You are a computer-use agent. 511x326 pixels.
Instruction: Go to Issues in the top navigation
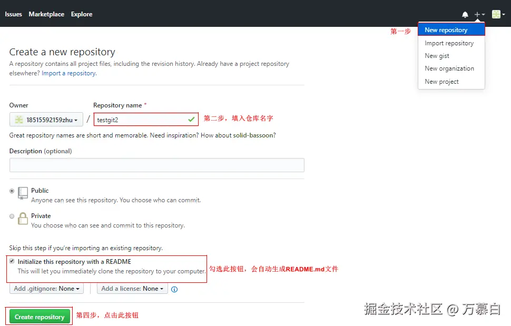13,14
